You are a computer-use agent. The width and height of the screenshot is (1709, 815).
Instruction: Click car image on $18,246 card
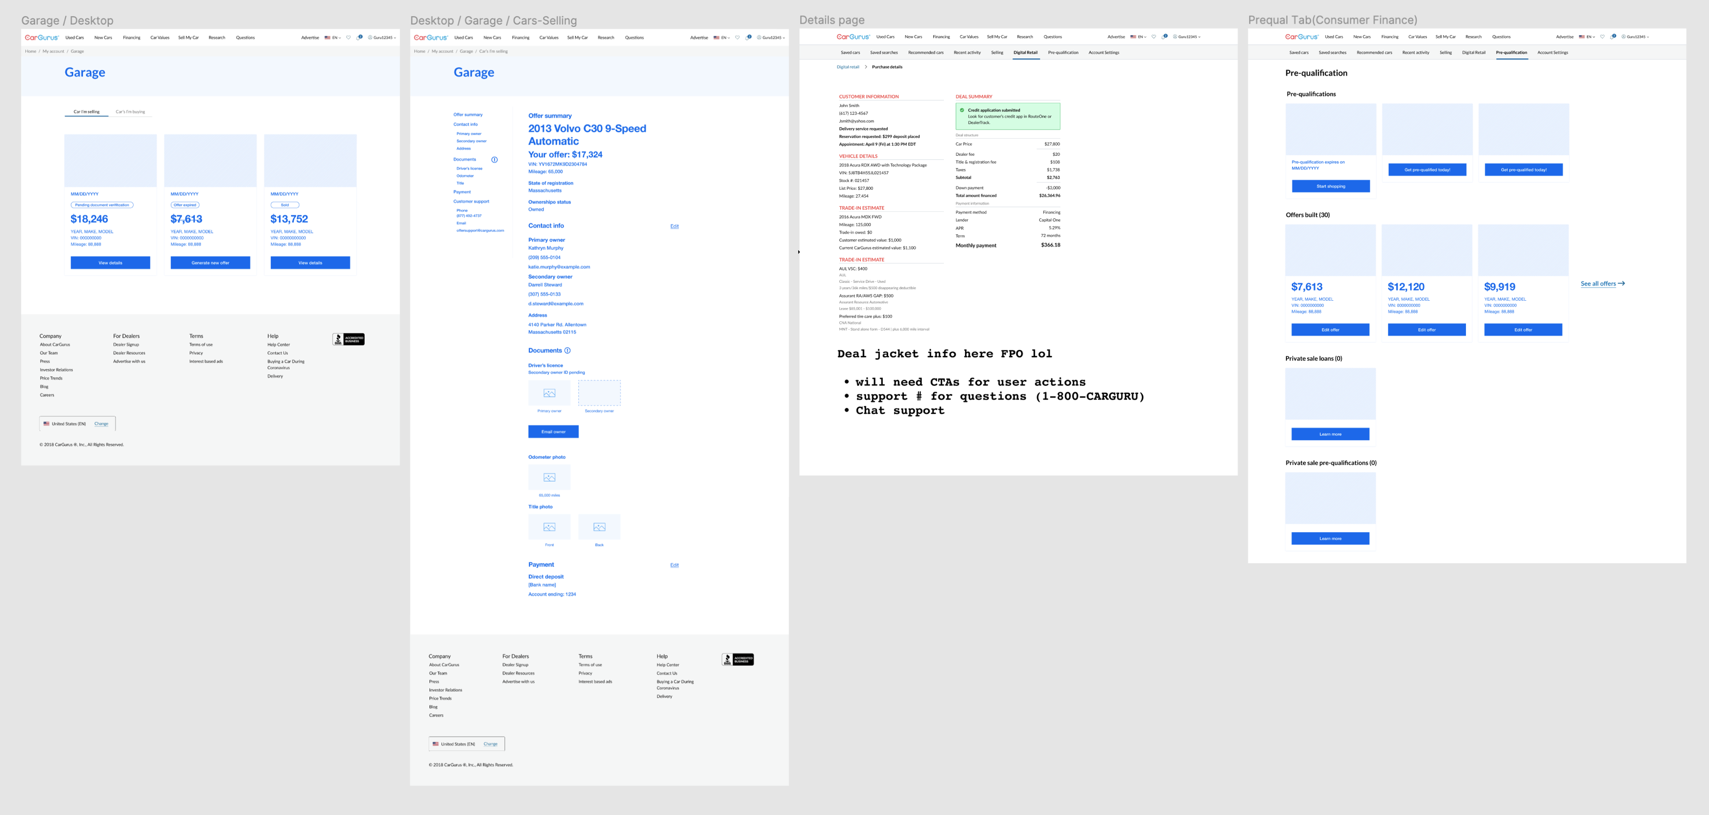click(x=110, y=160)
